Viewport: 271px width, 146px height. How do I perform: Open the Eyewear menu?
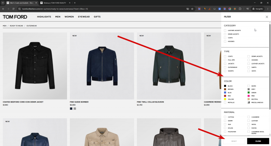[x=84, y=17]
